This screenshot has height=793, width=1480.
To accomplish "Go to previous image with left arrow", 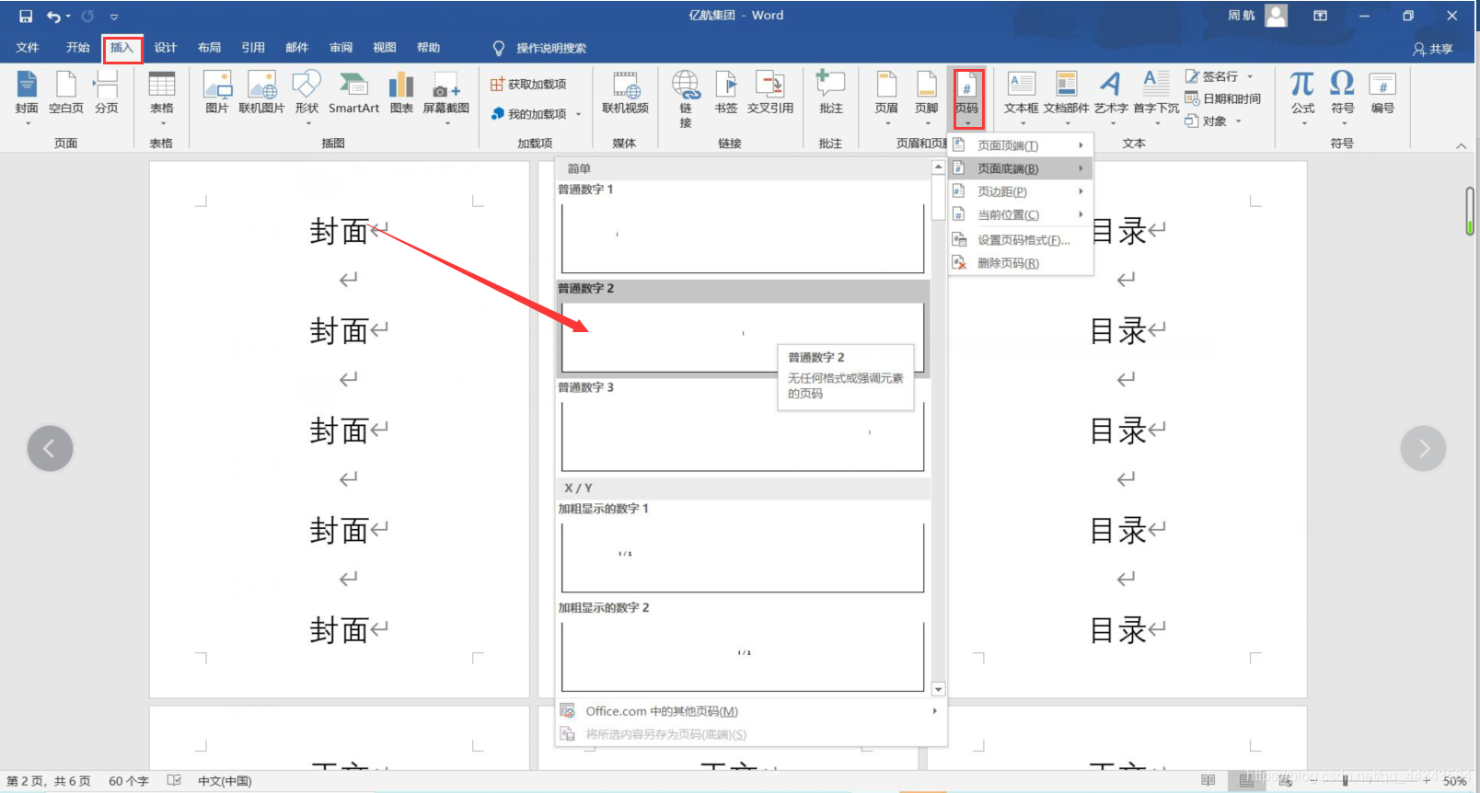I will point(50,448).
